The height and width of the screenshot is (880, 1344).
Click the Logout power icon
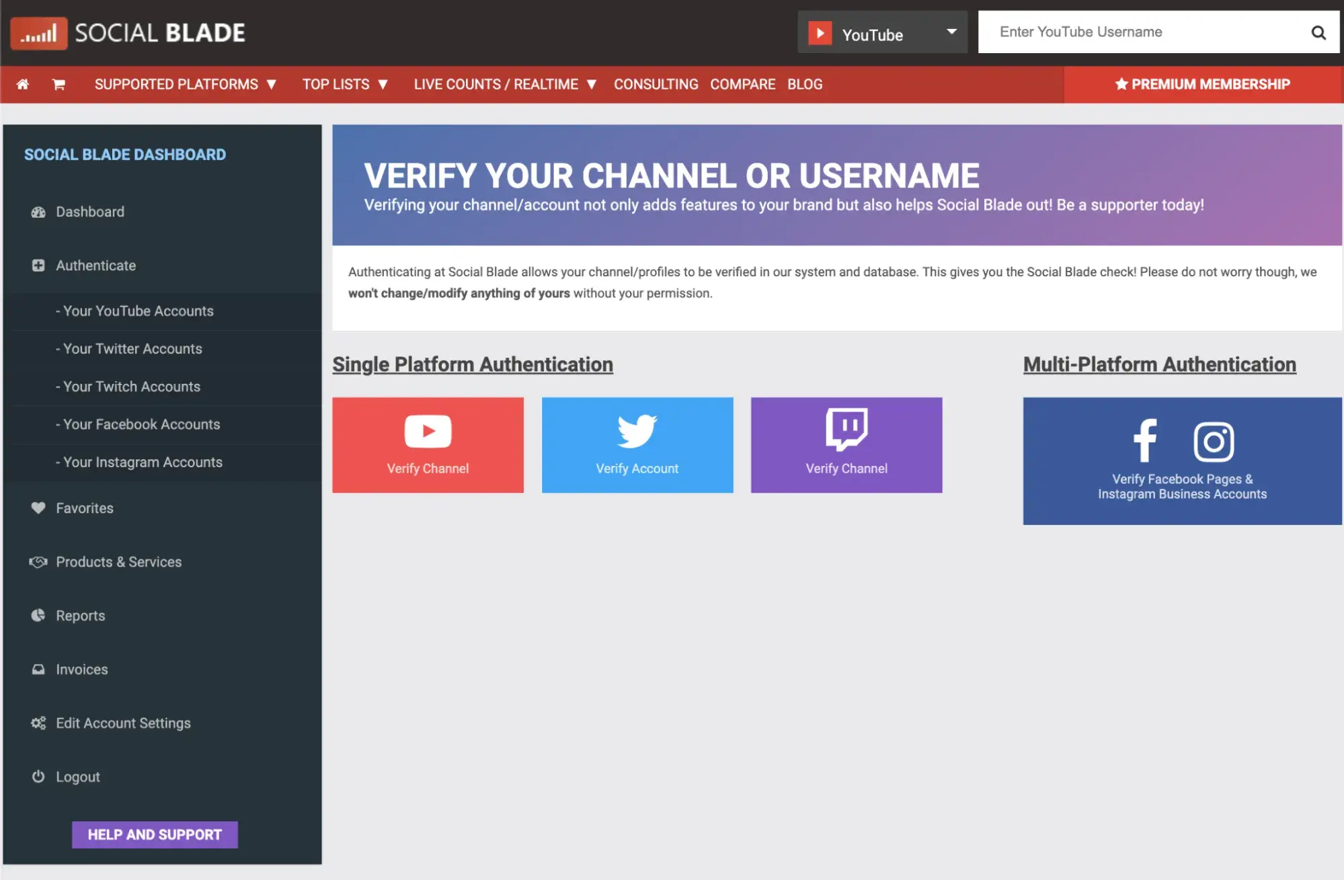(38, 776)
